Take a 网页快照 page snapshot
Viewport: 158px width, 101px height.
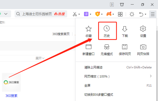[x=143, y=50]
